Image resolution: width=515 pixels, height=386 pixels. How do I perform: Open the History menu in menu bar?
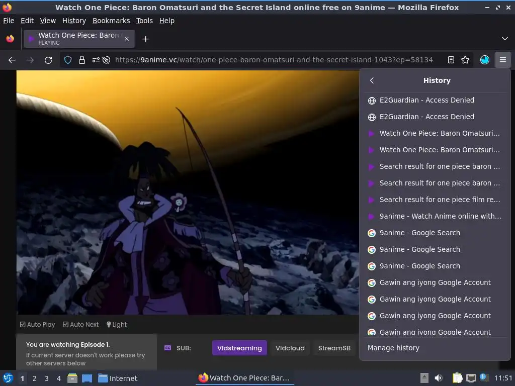[74, 21]
